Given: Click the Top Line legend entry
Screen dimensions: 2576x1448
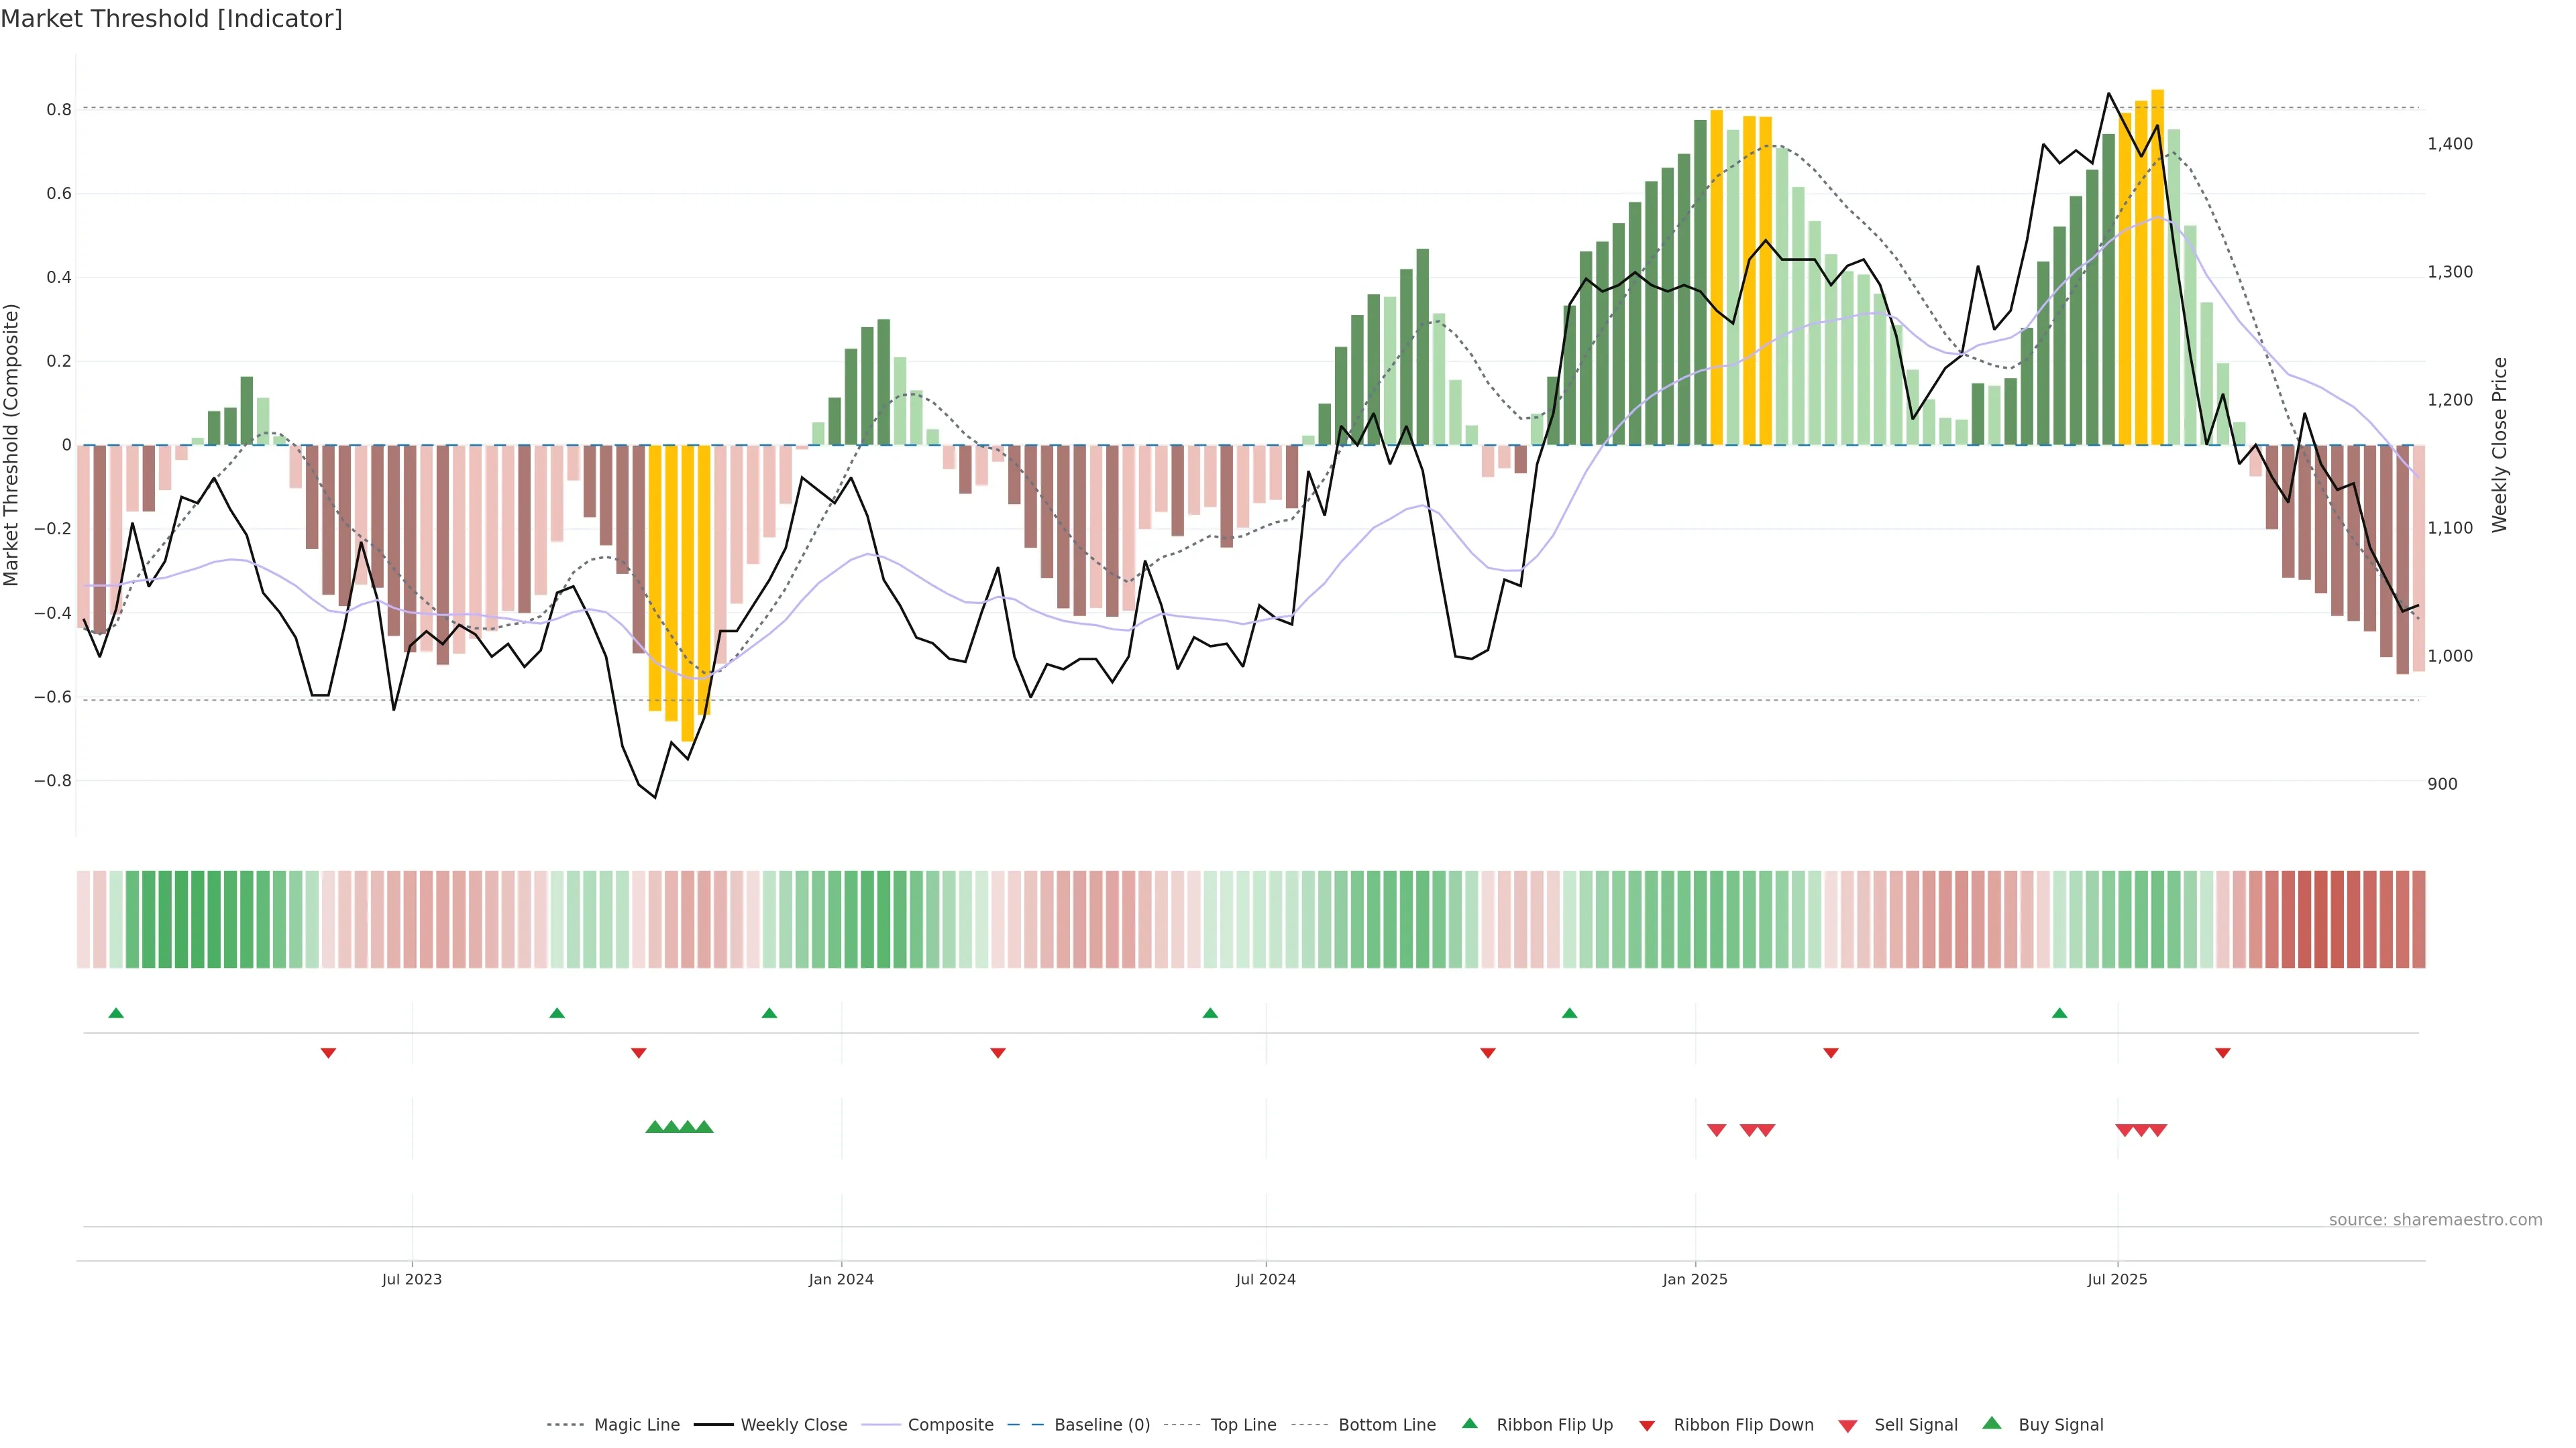Looking at the screenshot, I should [x=1243, y=1425].
